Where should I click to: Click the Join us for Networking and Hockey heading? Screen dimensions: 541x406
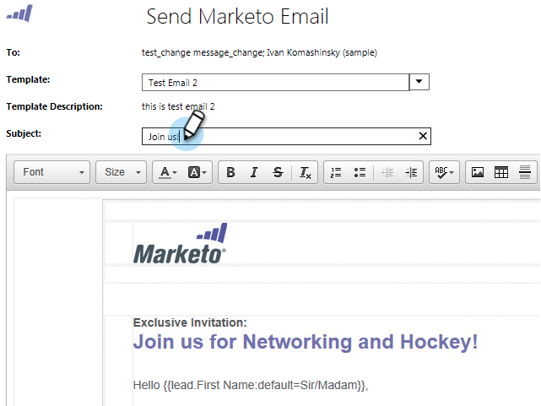tap(306, 342)
